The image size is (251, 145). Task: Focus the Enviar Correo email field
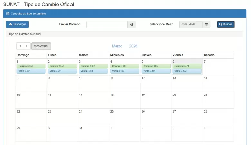[107, 24]
